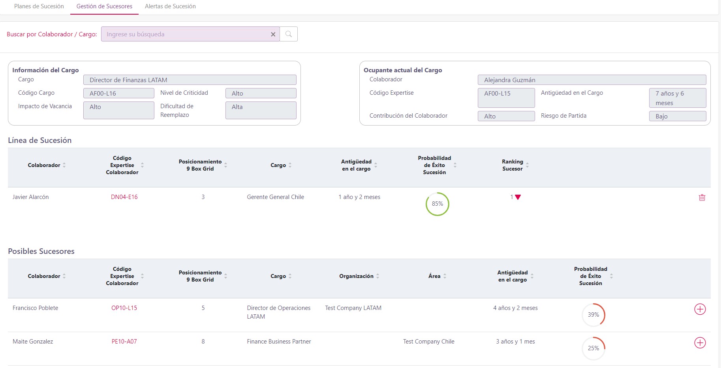Image resolution: width=721 pixels, height=368 pixels.
Task: Open expertise code link PE10-A07
Action: click(x=124, y=342)
